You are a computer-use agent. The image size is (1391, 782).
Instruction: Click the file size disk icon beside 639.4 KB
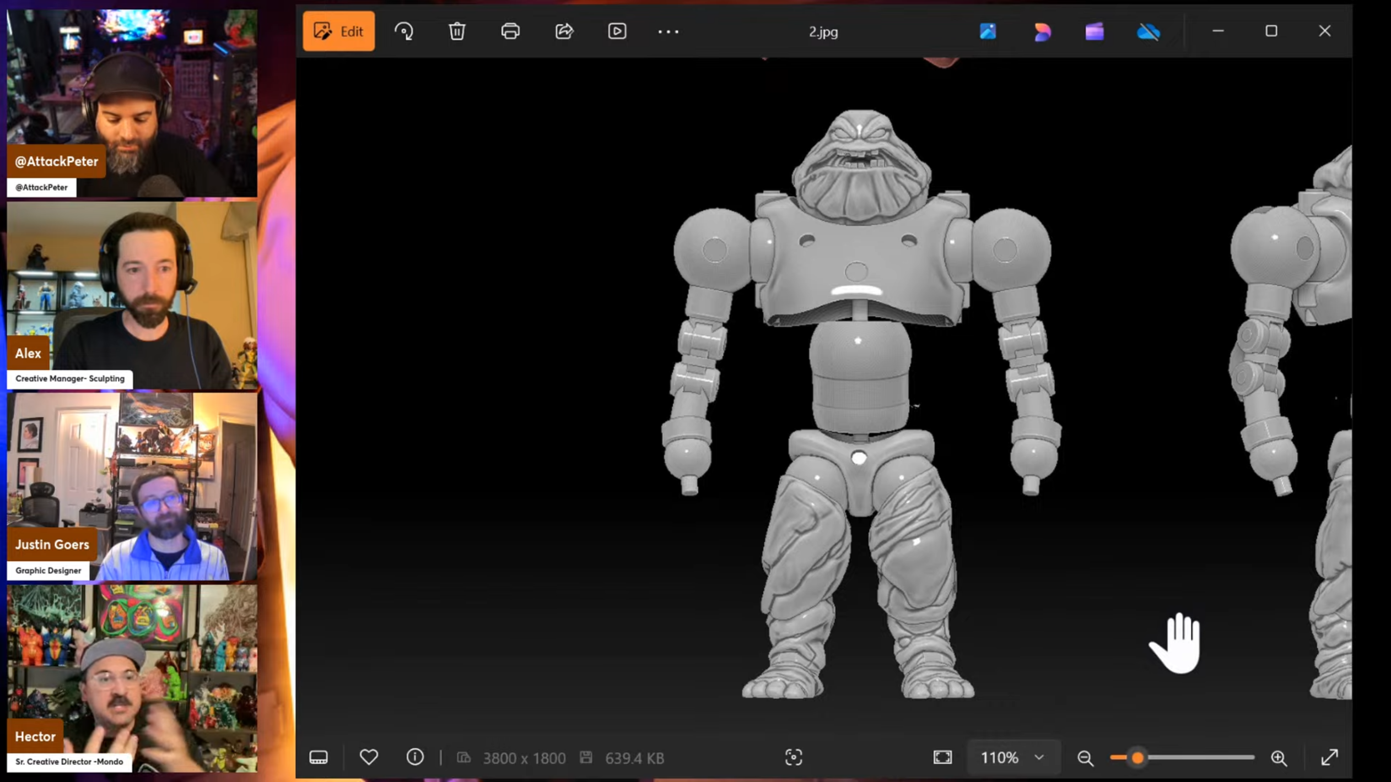tap(586, 758)
